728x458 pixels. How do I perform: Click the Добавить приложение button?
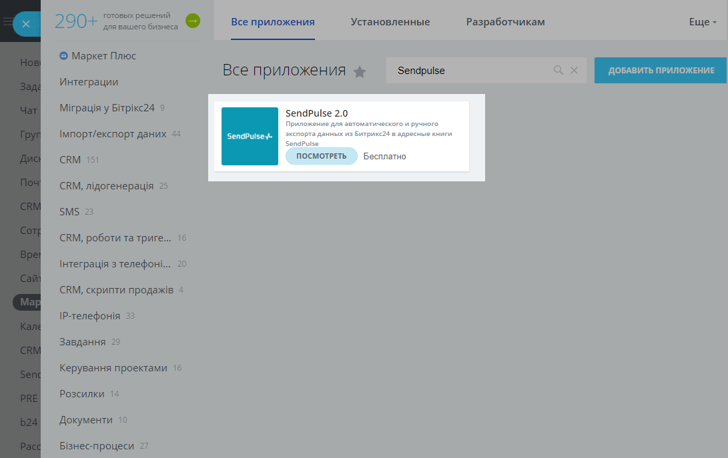pos(661,71)
